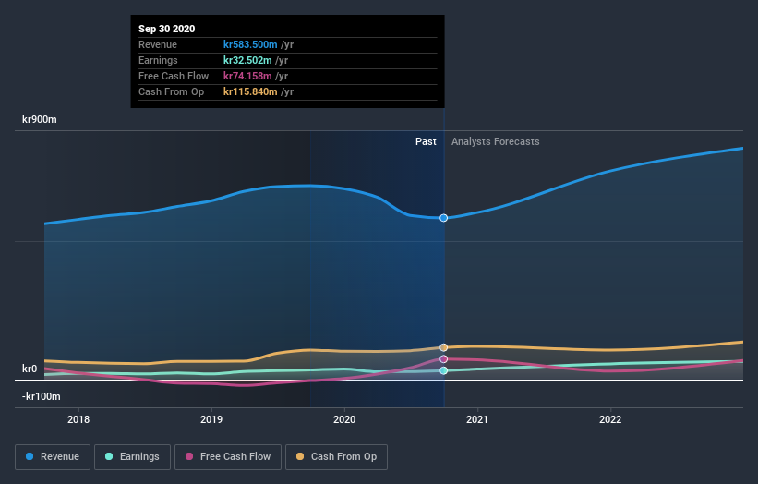Click the kr0 y-axis label
This screenshot has width=758, height=484.
coord(30,369)
